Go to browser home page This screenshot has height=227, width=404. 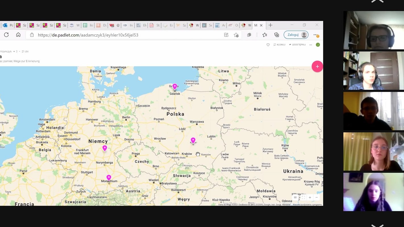click(18, 35)
